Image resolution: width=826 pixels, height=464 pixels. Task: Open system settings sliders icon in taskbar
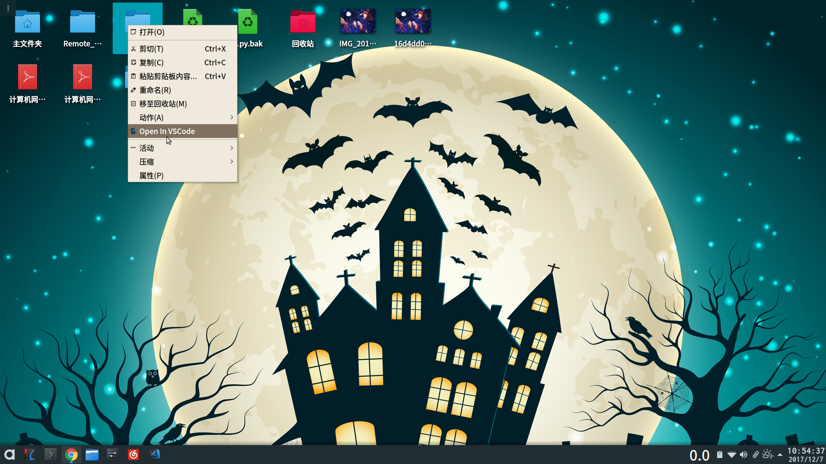(113, 455)
